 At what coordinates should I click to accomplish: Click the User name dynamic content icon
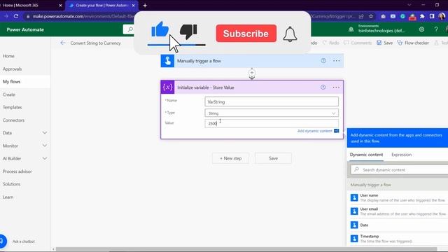coord(354,197)
